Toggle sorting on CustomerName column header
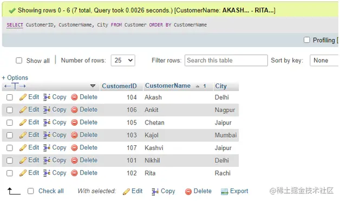 168,86
